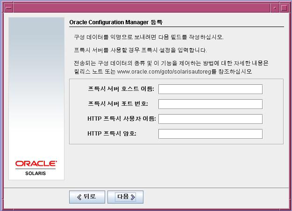Open the window menu in title bar
Image resolution: width=292 pixels, height=211 pixels.
click(8, 8)
